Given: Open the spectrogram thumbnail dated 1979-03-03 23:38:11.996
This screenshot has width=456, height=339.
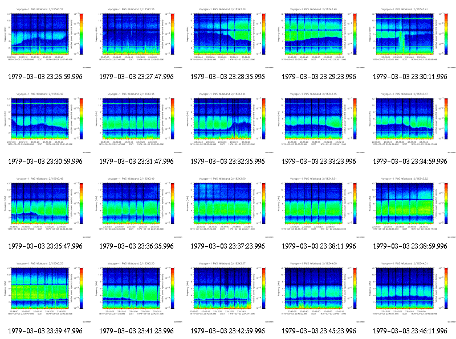Looking at the screenshot, I should (319, 207).
